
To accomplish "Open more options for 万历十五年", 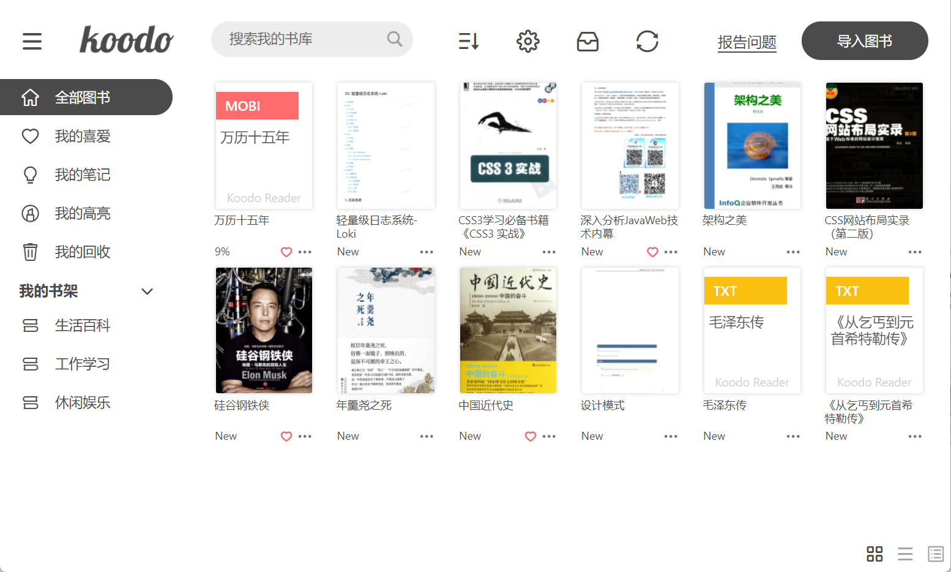I will point(305,252).
